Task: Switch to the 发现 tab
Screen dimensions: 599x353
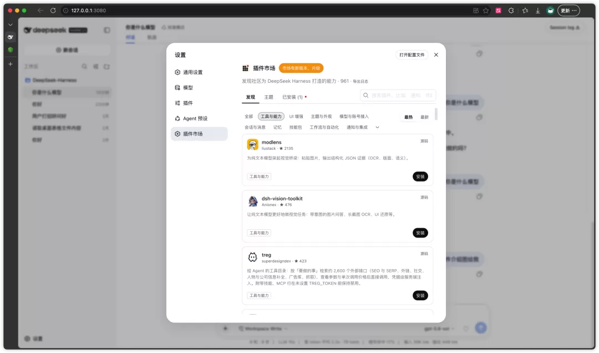Action: point(250,97)
